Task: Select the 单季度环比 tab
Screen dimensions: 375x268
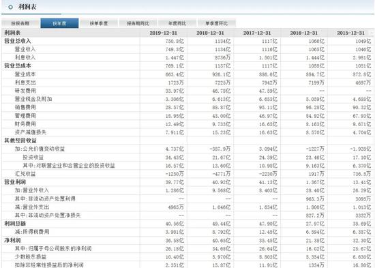Action: pos(216,23)
